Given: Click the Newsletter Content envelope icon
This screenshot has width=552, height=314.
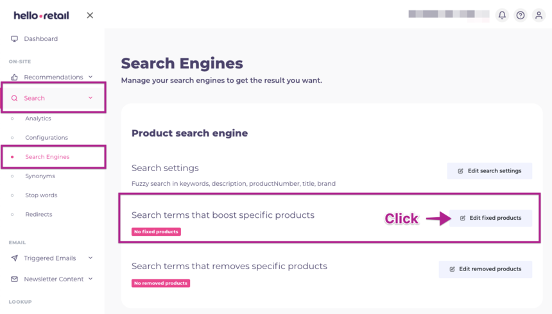Looking at the screenshot, I should click(x=14, y=279).
